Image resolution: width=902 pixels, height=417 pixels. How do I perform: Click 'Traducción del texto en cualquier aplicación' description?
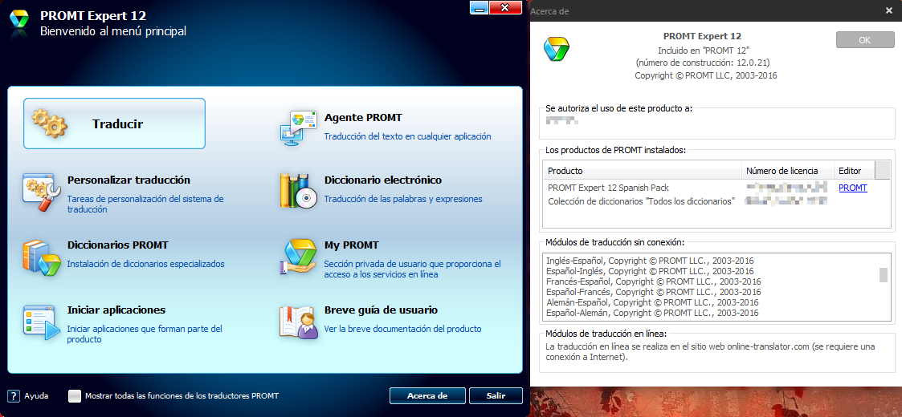pyautogui.click(x=408, y=136)
